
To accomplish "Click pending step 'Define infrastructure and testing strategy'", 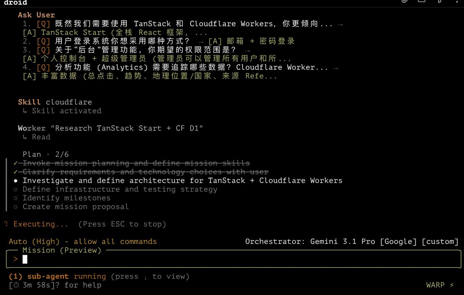I will (120, 189).
